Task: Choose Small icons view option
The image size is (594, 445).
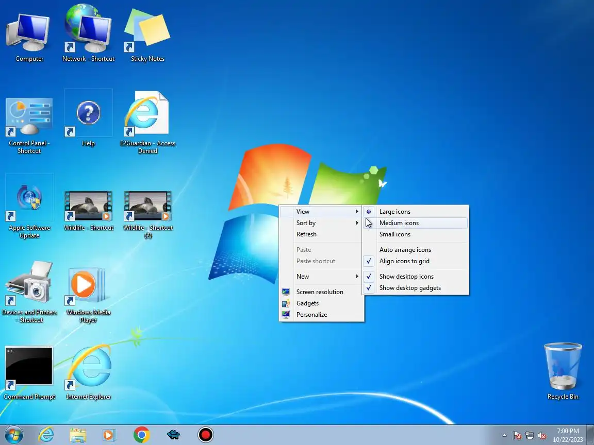Action: 416,234
